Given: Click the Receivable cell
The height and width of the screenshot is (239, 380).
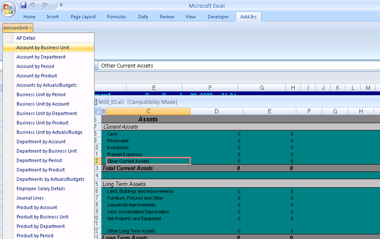Looking at the screenshot, I should [149, 141].
